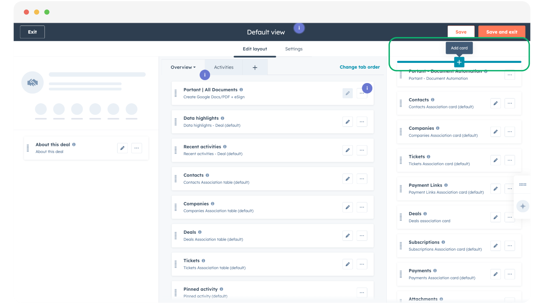Image resolution: width=544 pixels, height=304 pixels.
Task: Open more options for Contacts table card
Action: point(362,179)
